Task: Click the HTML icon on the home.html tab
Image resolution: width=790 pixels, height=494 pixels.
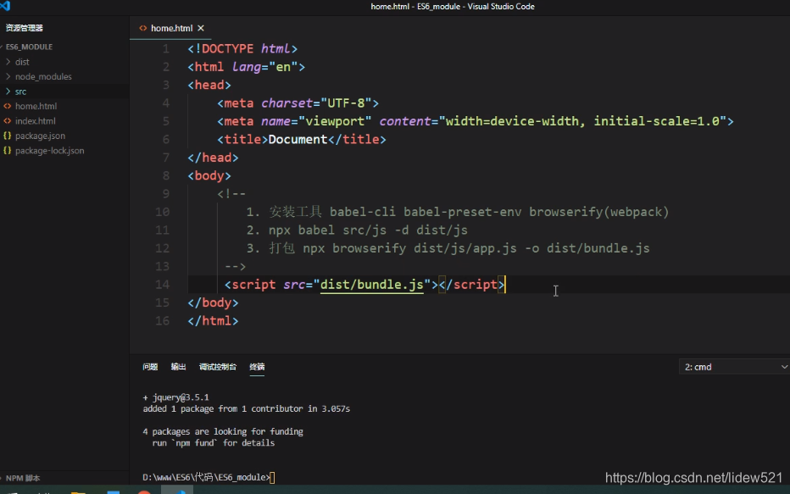Action: [x=142, y=27]
